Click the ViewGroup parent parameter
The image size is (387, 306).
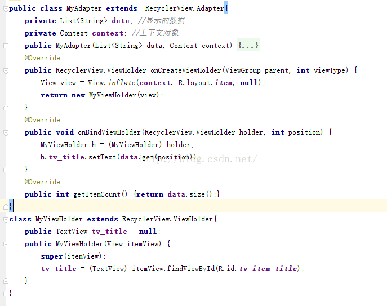pyautogui.click(x=256, y=70)
